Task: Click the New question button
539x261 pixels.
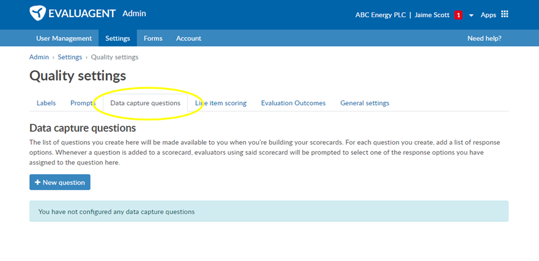Action: pos(60,182)
